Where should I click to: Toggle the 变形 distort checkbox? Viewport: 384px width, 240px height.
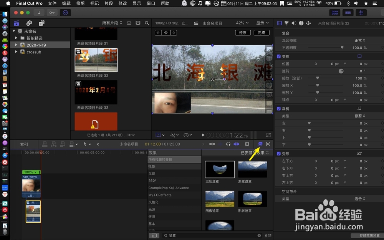pyautogui.click(x=279, y=153)
